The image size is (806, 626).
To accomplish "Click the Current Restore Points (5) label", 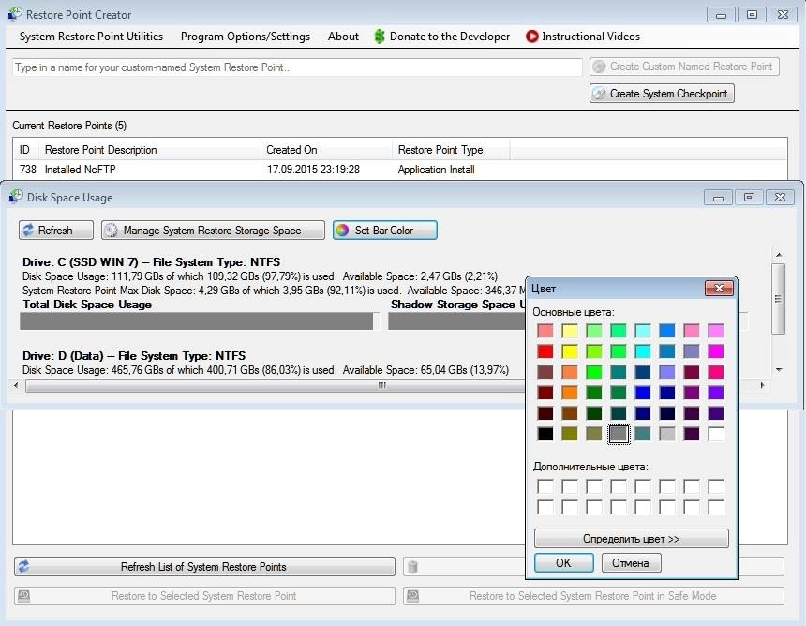I will coord(69,126).
